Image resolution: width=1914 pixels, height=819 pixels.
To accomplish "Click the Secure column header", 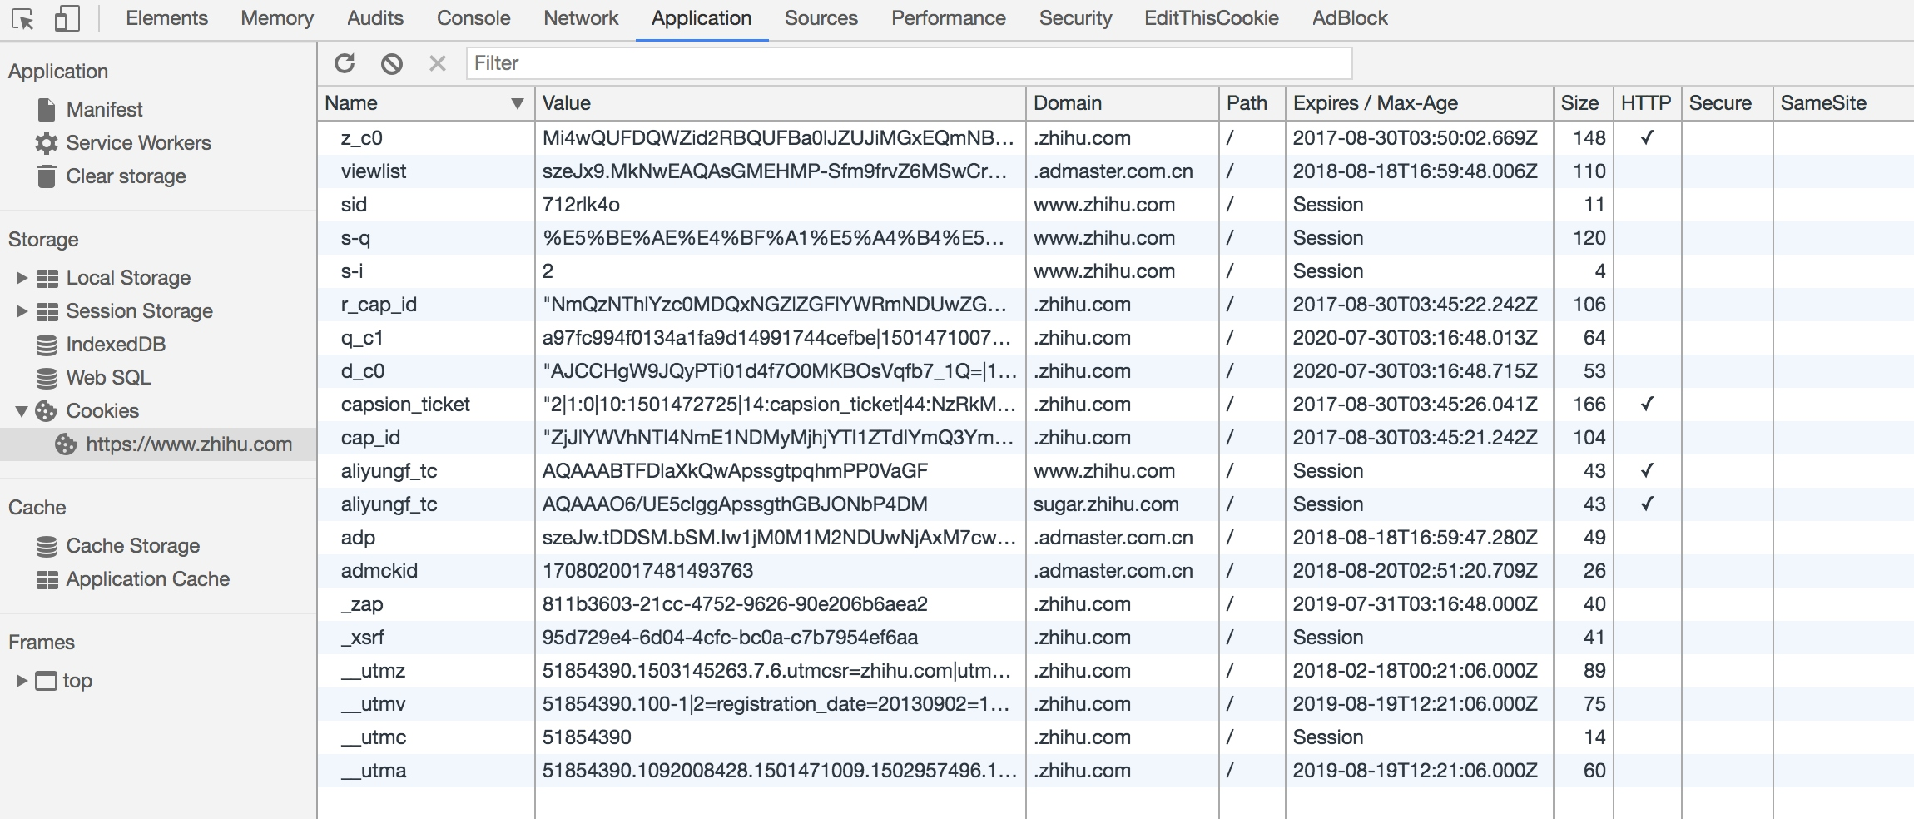I will pyautogui.click(x=1727, y=103).
